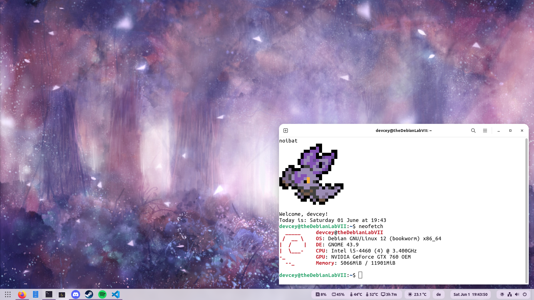534x300 pixels.
Task: Click the terminal prompt cursor
Action: [360, 275]
